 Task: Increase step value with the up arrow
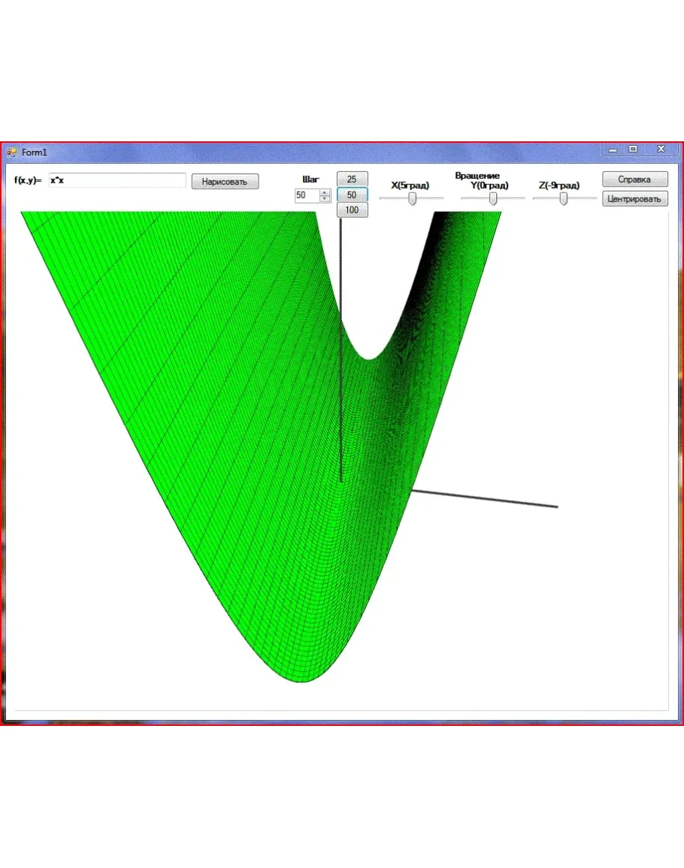click(x=325, y=192)
